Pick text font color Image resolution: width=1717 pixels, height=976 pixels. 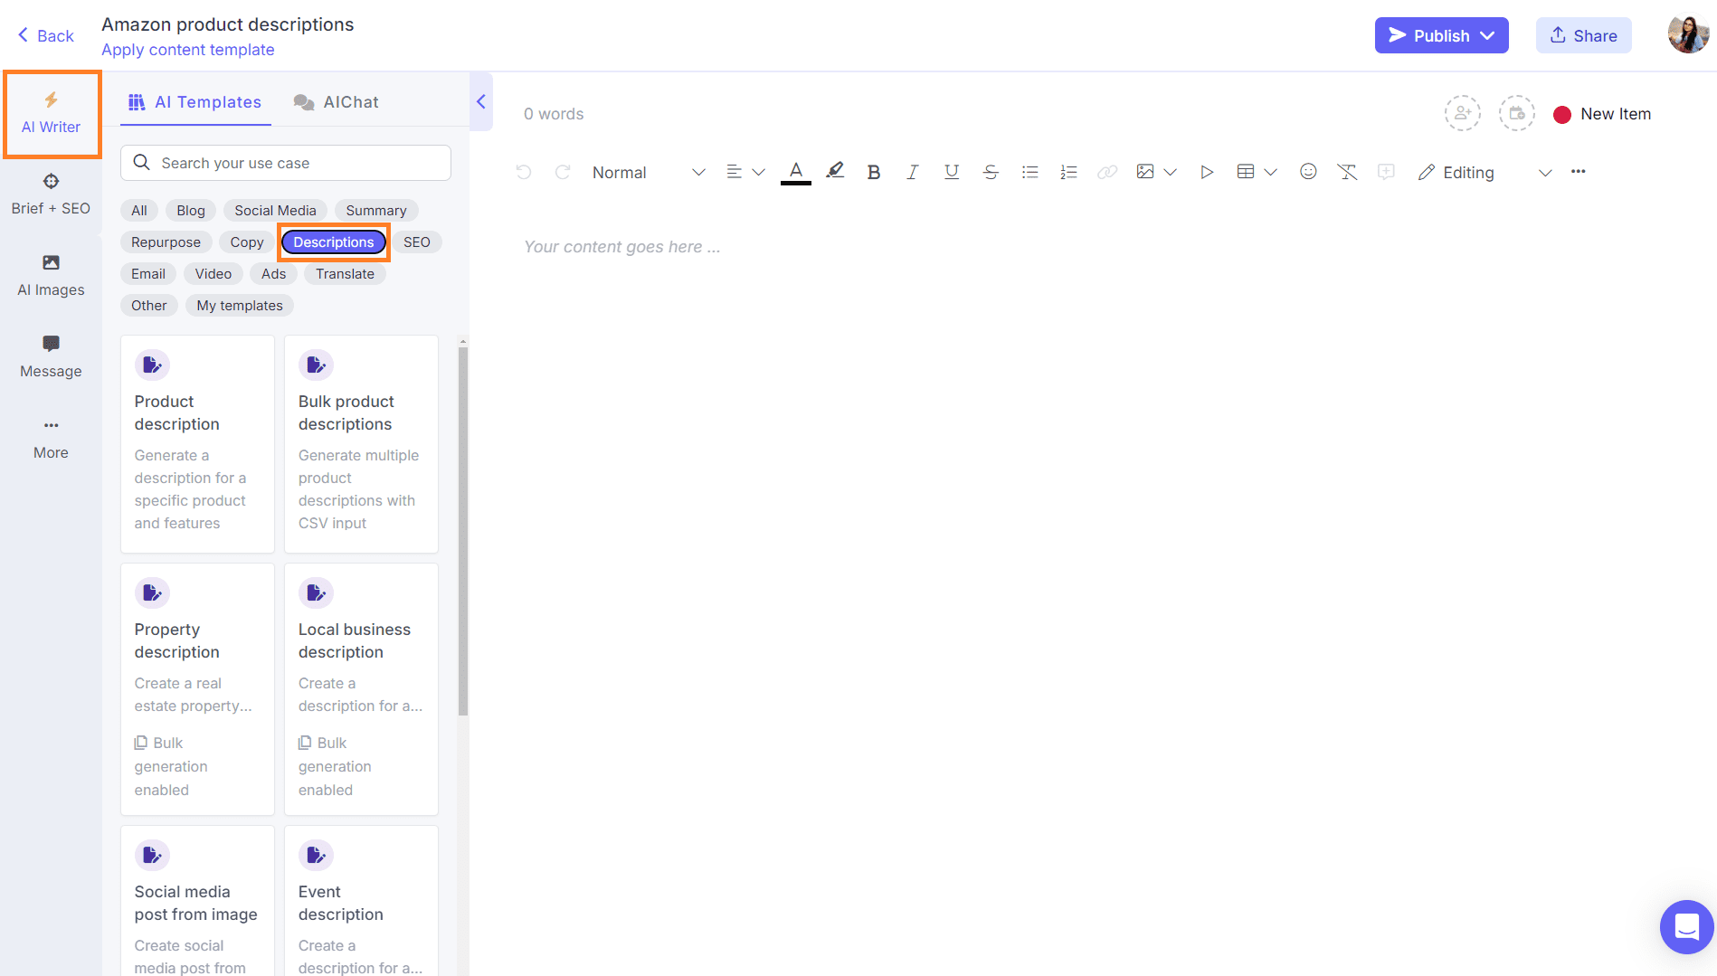pos(796,171)
